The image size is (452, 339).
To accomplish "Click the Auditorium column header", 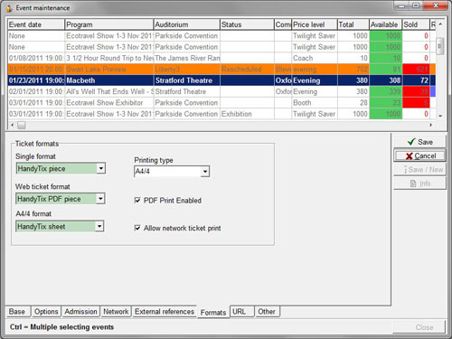I will (x=187, y=24).
